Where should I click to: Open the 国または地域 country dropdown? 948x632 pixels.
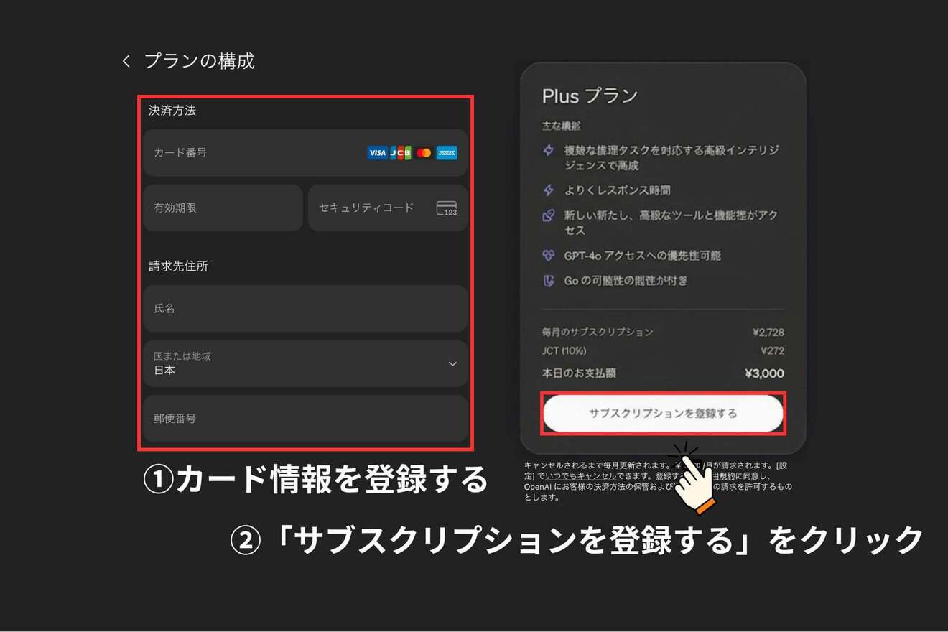(305, 363)
